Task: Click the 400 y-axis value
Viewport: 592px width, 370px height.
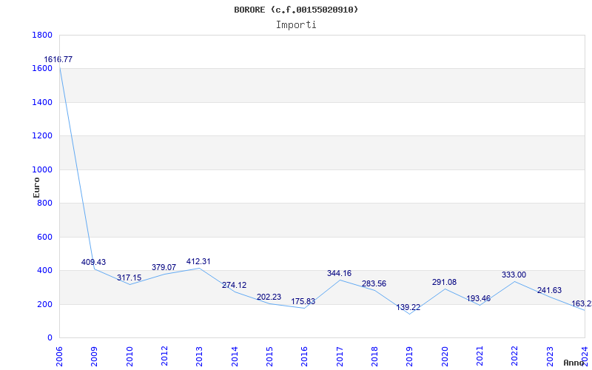Action: 45,271
